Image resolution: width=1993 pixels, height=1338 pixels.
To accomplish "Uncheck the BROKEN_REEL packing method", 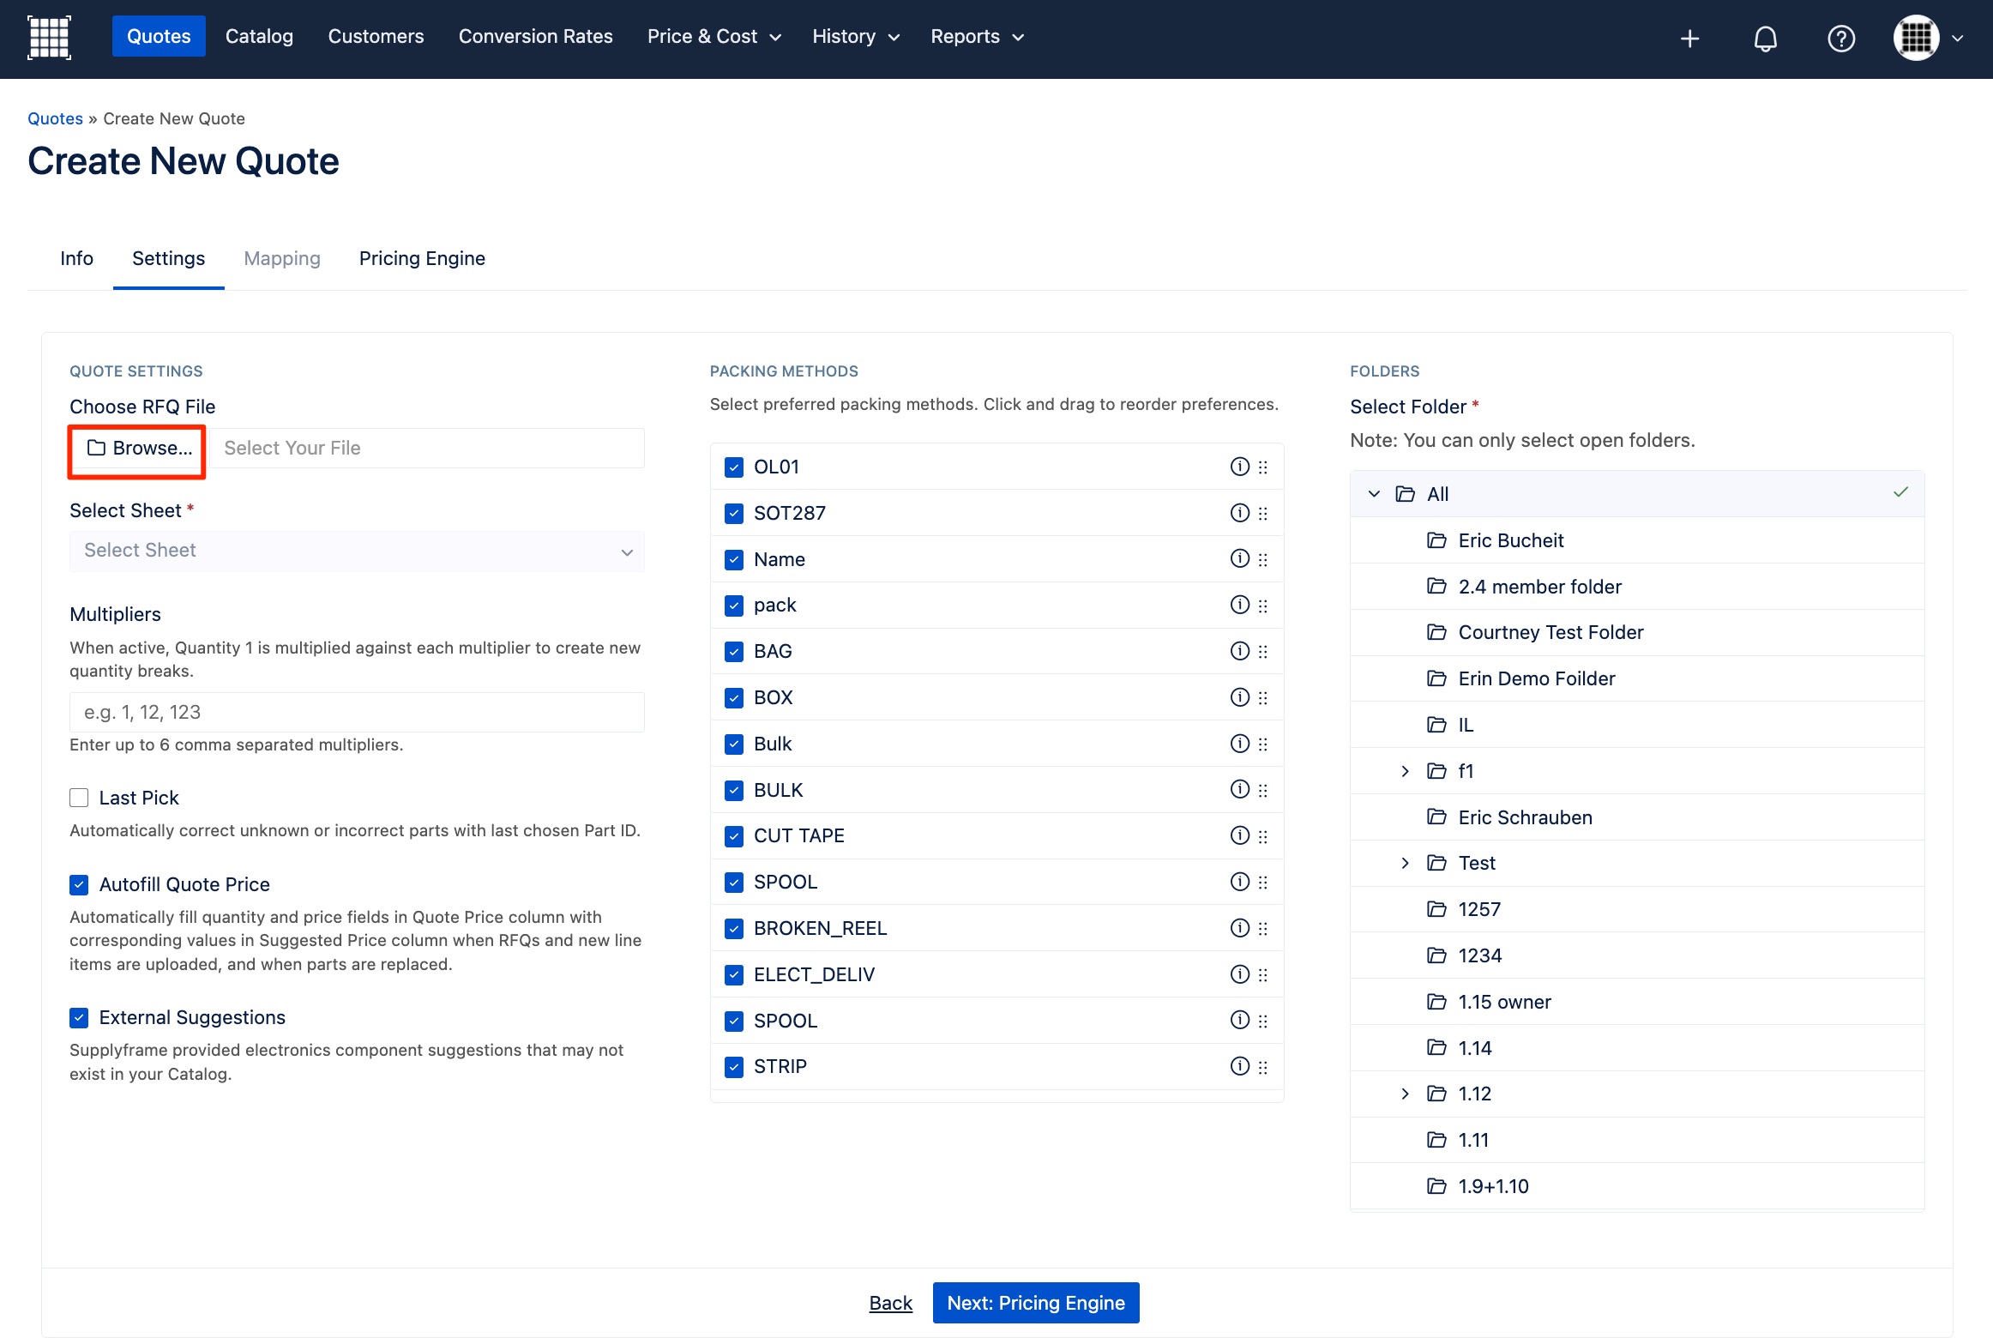I will click(734, 928).
